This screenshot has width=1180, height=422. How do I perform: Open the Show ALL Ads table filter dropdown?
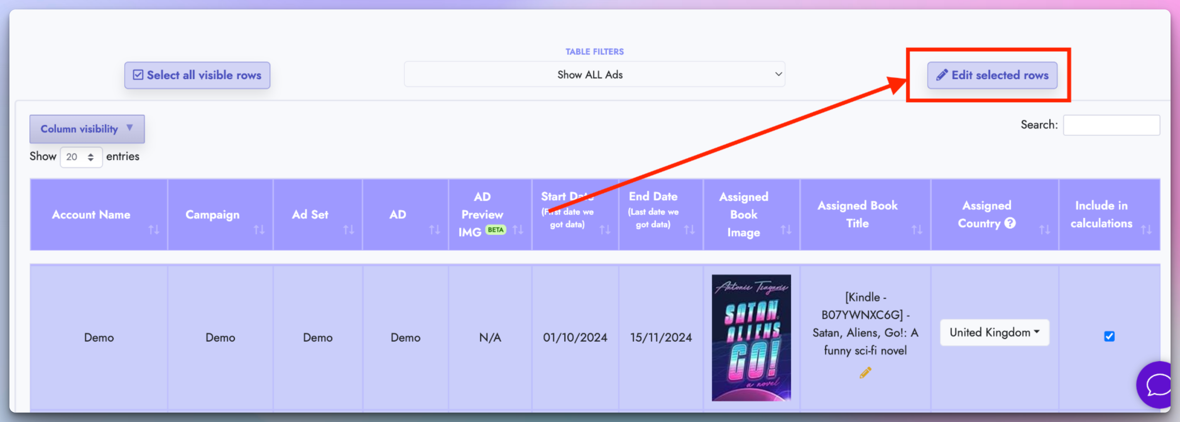pos(594,75)
